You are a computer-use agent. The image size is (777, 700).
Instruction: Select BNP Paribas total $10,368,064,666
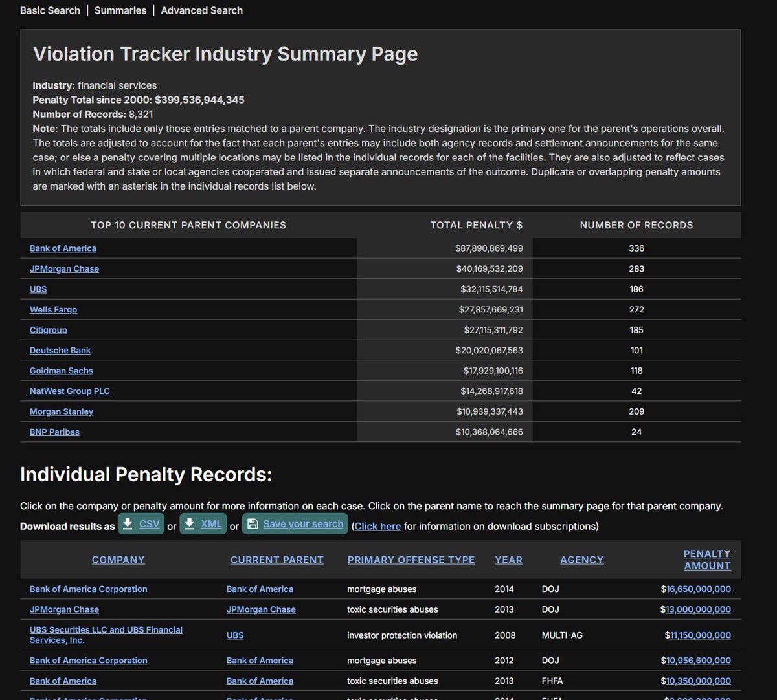tap(489, 432)
